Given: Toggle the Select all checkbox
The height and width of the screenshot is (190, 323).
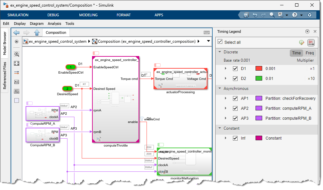Looking at the screenshot, I should point(220,42).
